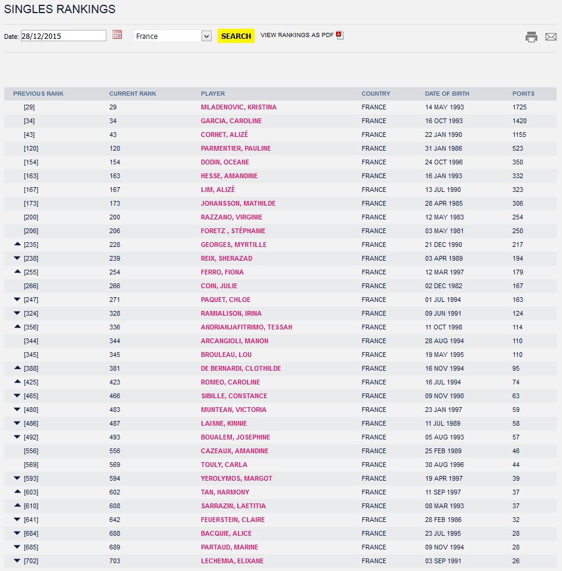Click the email envelope icon
Image resolution: width=562 pixels, height=571 pixels.
(551, 36)
